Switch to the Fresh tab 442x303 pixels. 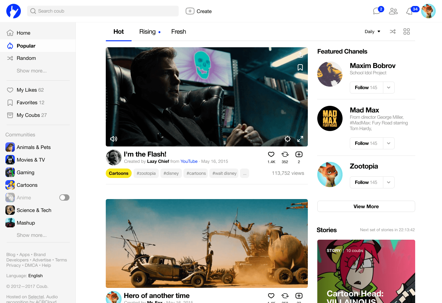[x=179, y=31]
